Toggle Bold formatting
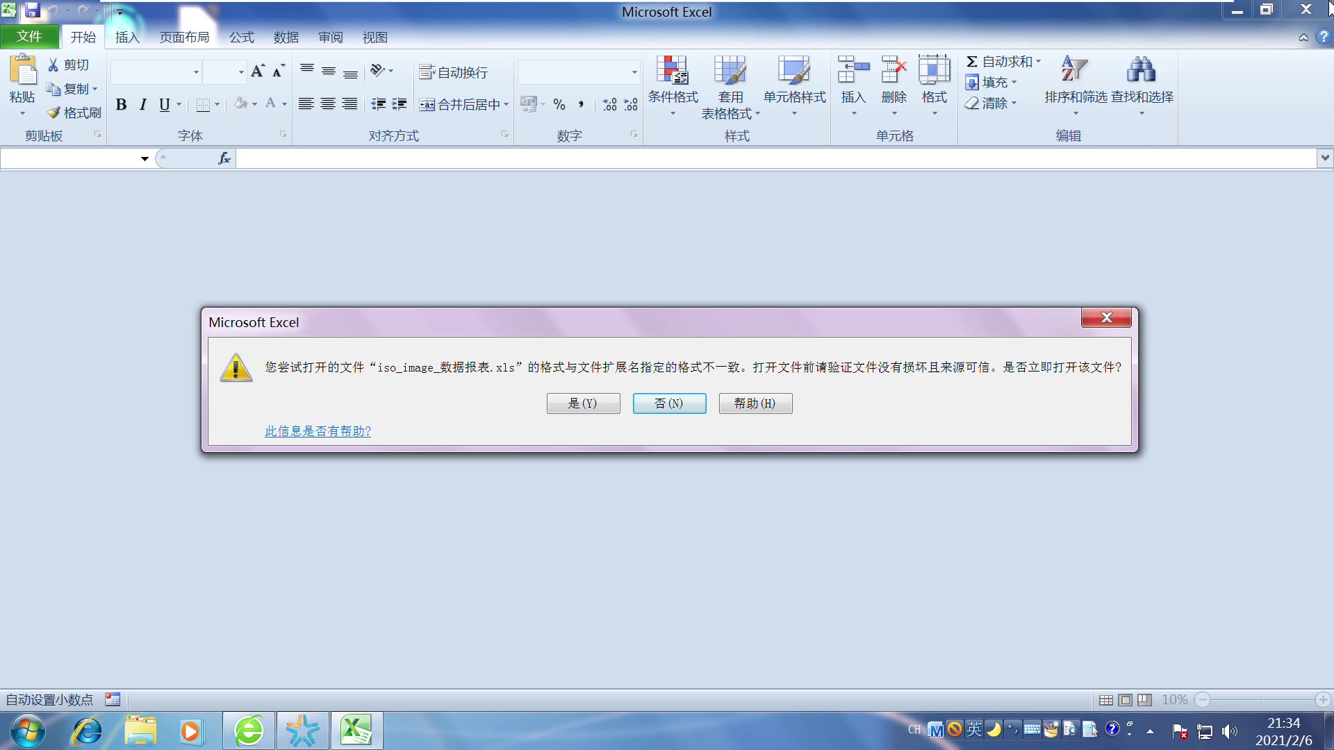 tap(122, 104)
